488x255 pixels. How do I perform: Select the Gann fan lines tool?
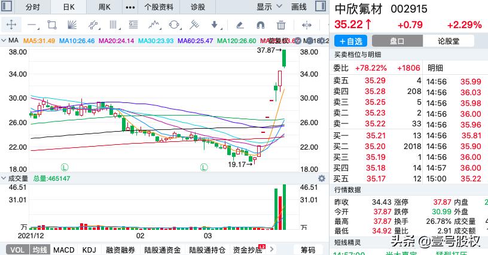(x=72, y=25)
